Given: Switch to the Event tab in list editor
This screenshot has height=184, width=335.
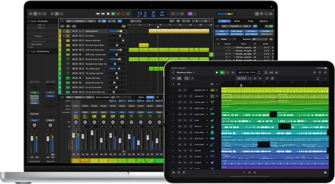Looking at the screenshot, I should click(x=224, y=21).
